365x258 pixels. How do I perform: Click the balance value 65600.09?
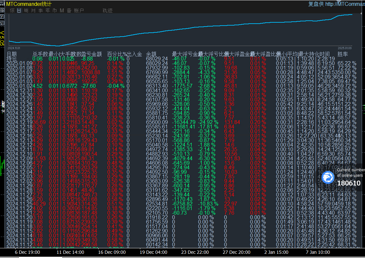tap(157, 122)
